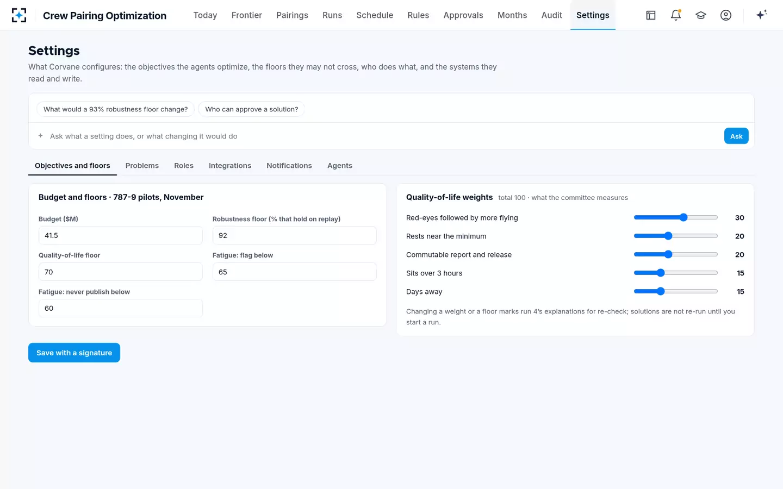Click Save with a signature
Viewport: 783px width, 489px height.
(74, 353)
